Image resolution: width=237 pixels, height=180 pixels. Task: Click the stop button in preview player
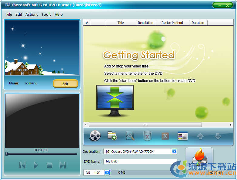[x=49, y=165]
